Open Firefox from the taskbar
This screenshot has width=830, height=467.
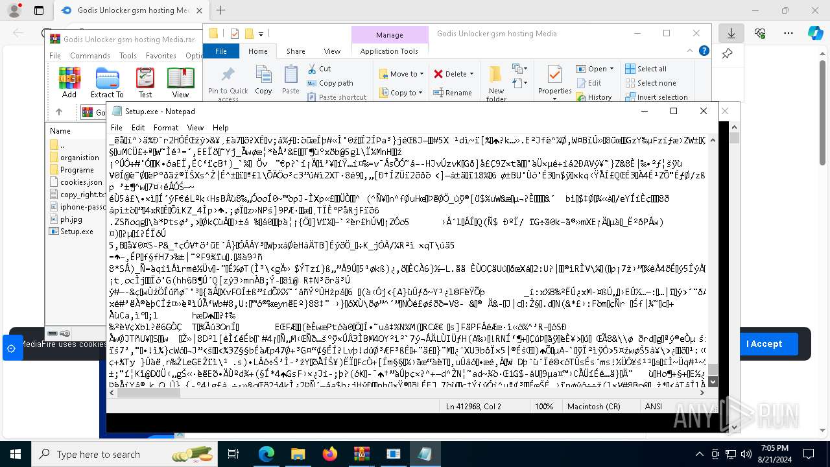tap(330, 454)
